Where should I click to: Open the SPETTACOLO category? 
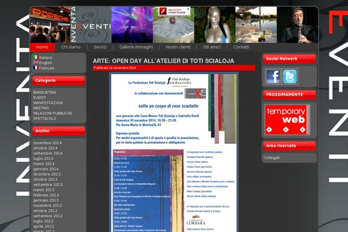pos(45,118)
